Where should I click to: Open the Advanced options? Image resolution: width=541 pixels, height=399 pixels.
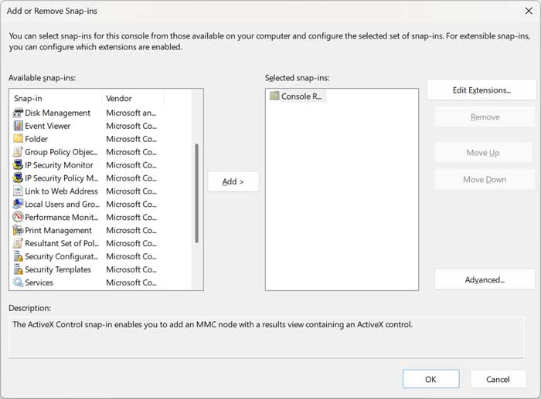485,279
